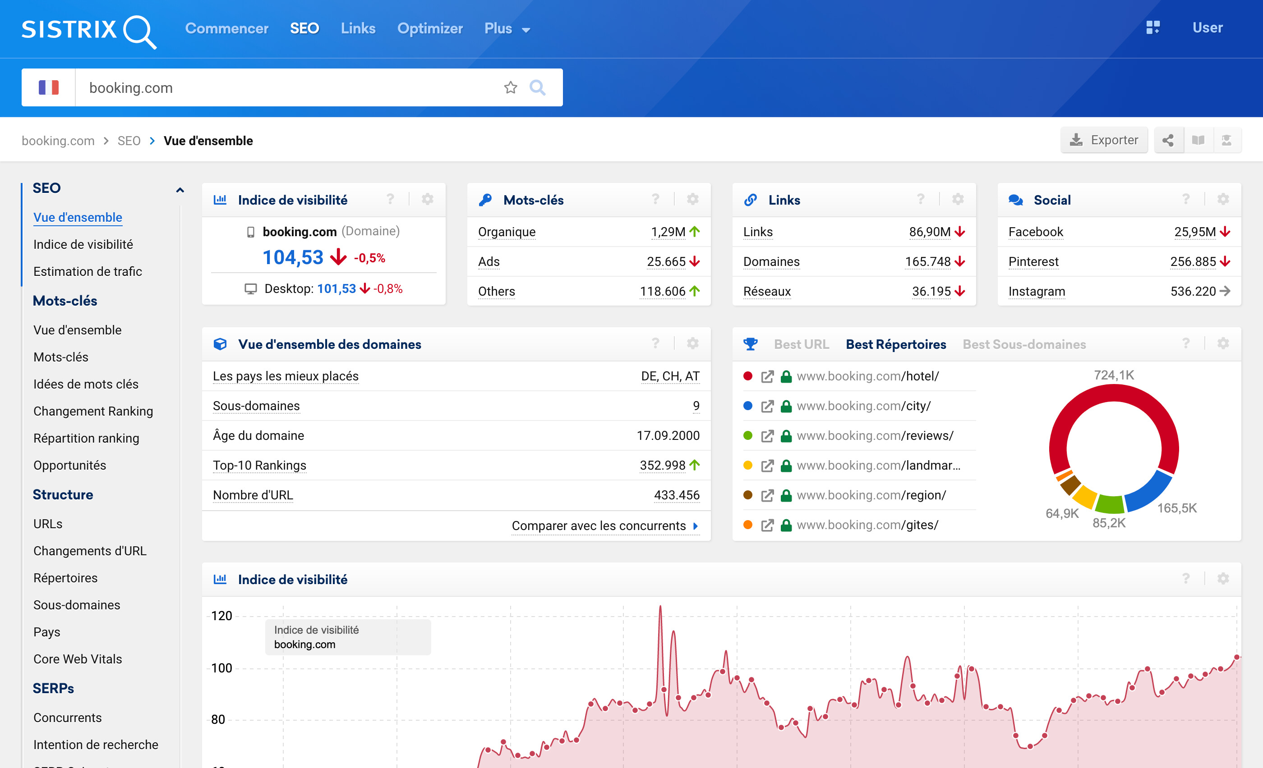Click the www.booking.com/landmar… directory link
The image size is (1263, 768).
879,466
